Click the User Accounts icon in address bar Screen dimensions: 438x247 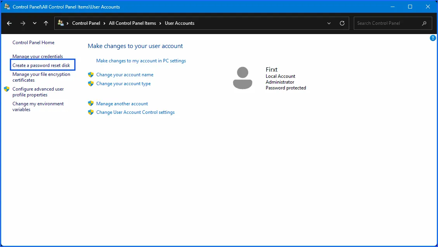tap(61, 23)
